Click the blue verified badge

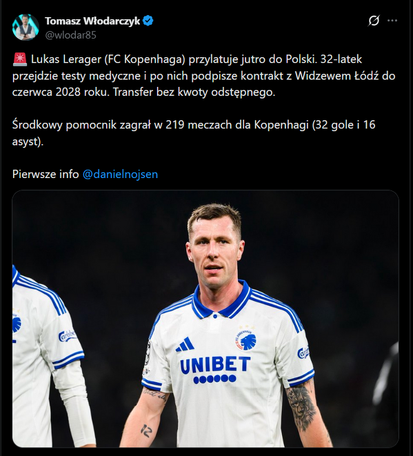[x=148, y=21]
